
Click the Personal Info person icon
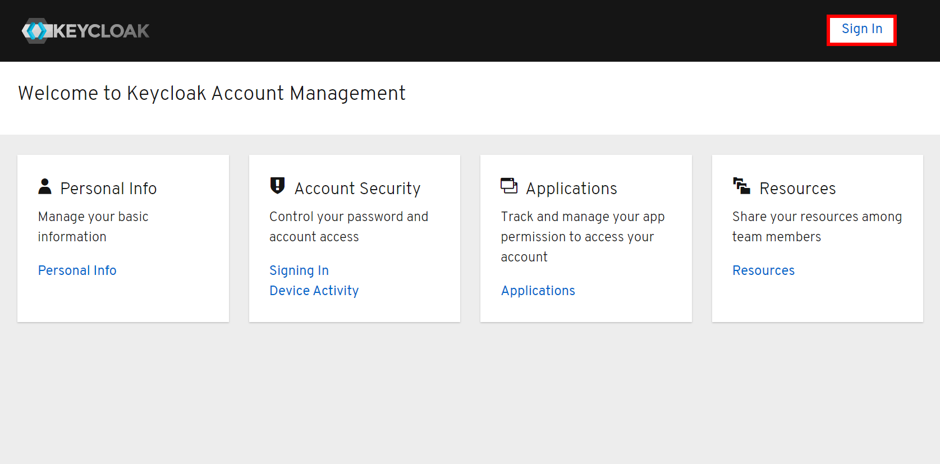pos(45,186)
